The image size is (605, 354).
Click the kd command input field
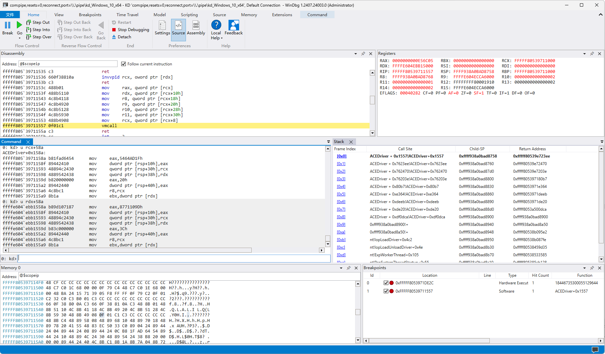(x=173, y=259)
